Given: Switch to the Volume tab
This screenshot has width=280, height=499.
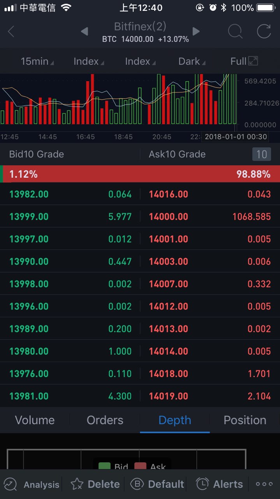Looking at the screenshot, I should [x=35, y=420].
